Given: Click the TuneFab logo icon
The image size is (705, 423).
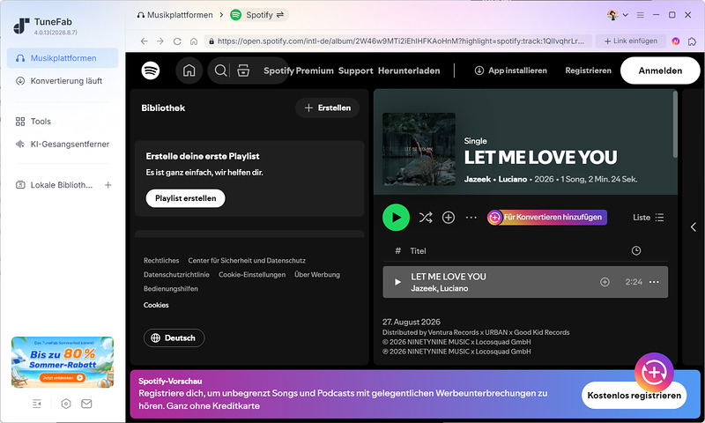Looking at the screenshot, I should coord(21,26).
